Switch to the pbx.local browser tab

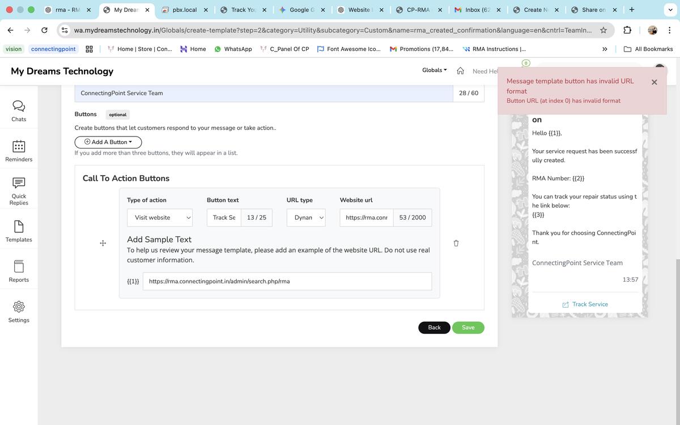[x=184, y=10]
